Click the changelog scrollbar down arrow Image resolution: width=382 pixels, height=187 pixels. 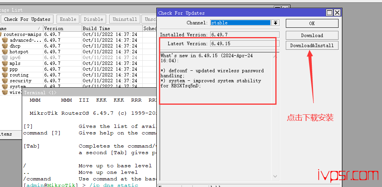275,176
